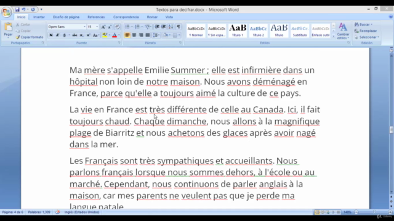Activate Copiar formato painter
Image resolution: width=394 pixels, height=221 pixels.
(30, 37)
